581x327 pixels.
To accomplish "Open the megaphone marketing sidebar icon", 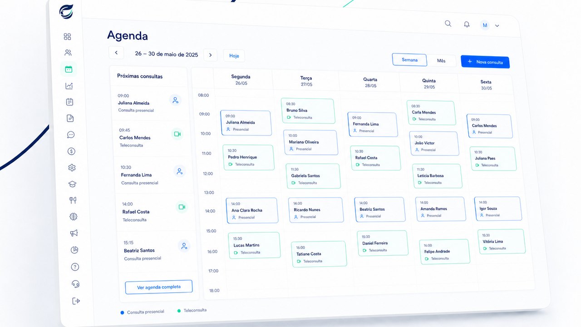I will click(74, 233).
